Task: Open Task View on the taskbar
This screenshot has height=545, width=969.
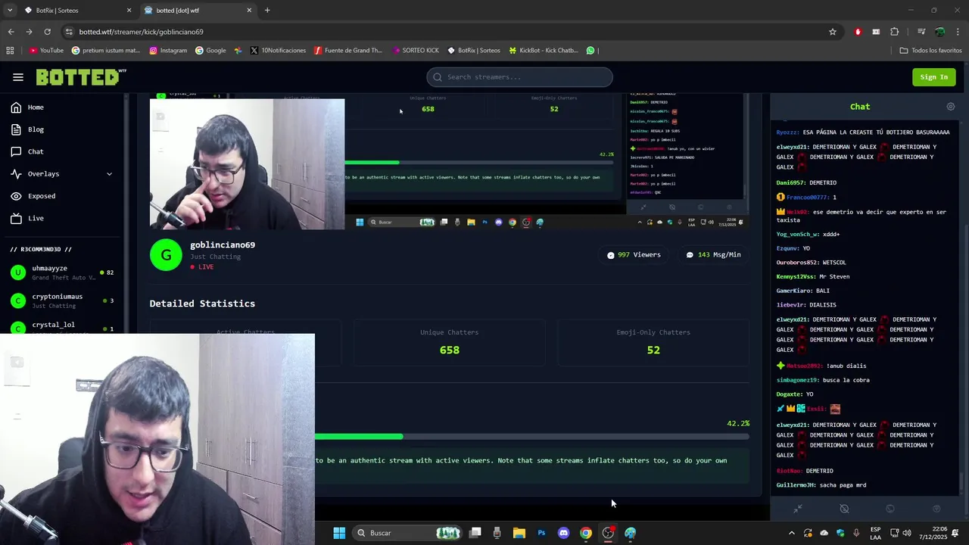Action: click(475, 533)
